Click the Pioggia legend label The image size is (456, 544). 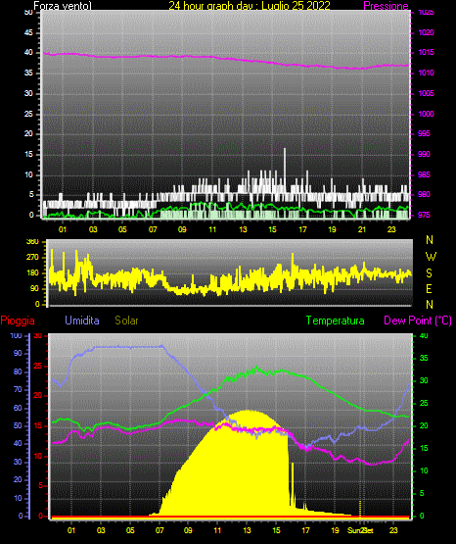coord(18,321)
